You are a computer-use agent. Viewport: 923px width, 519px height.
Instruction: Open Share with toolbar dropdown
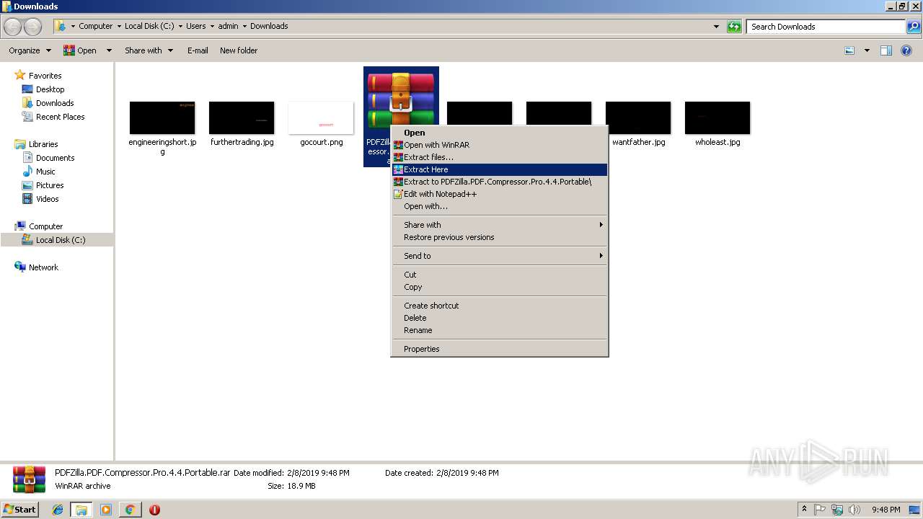[149, 50]
